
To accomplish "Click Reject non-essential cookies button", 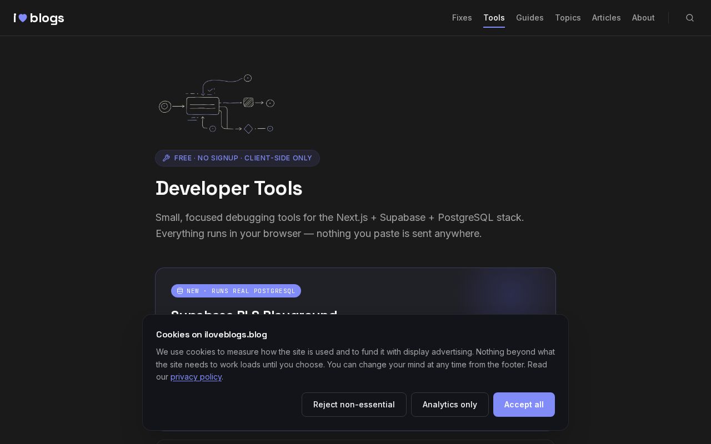I will pyautogui.click(x=354, y=405).
